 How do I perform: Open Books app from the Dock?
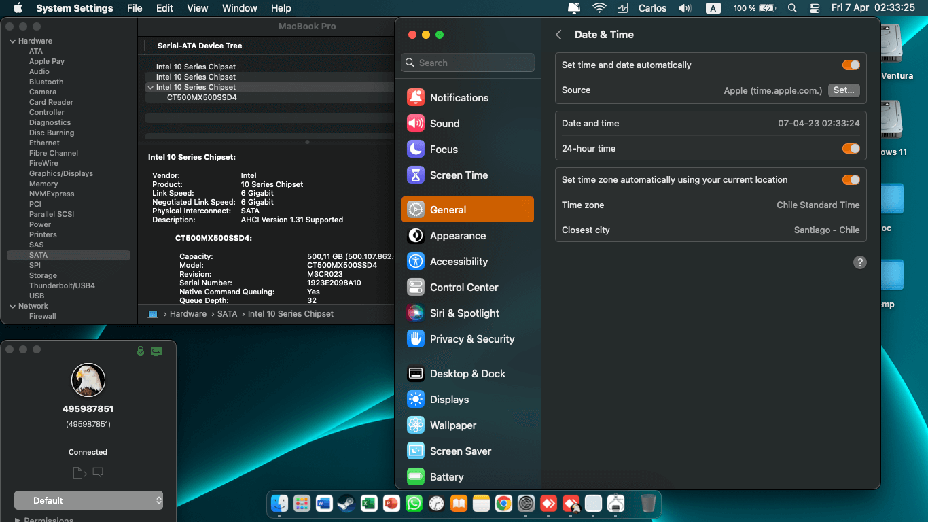point(459,503)
